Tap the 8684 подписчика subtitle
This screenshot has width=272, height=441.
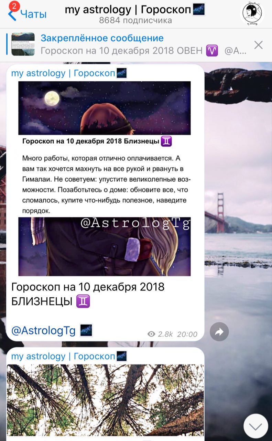click(x=135, y=20)
